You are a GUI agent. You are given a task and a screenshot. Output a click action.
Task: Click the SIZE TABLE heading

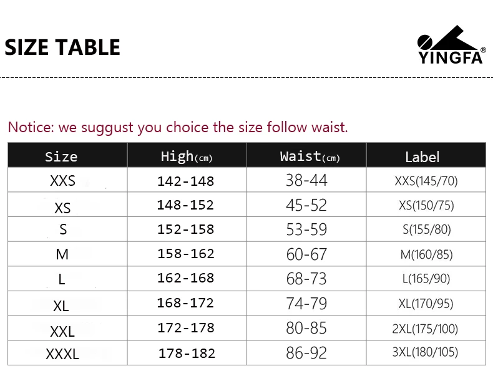click(x=62, y=47)
